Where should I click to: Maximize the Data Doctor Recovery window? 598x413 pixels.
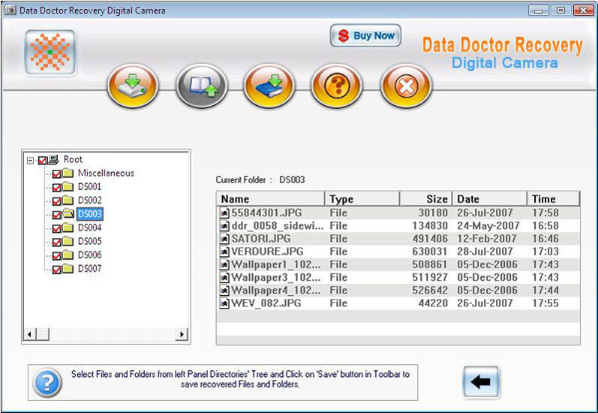click(x=560, y=11)
